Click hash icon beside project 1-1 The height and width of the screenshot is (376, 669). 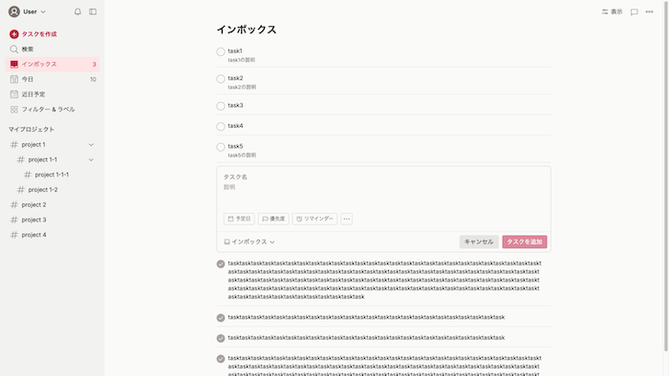tap(20, 159)
